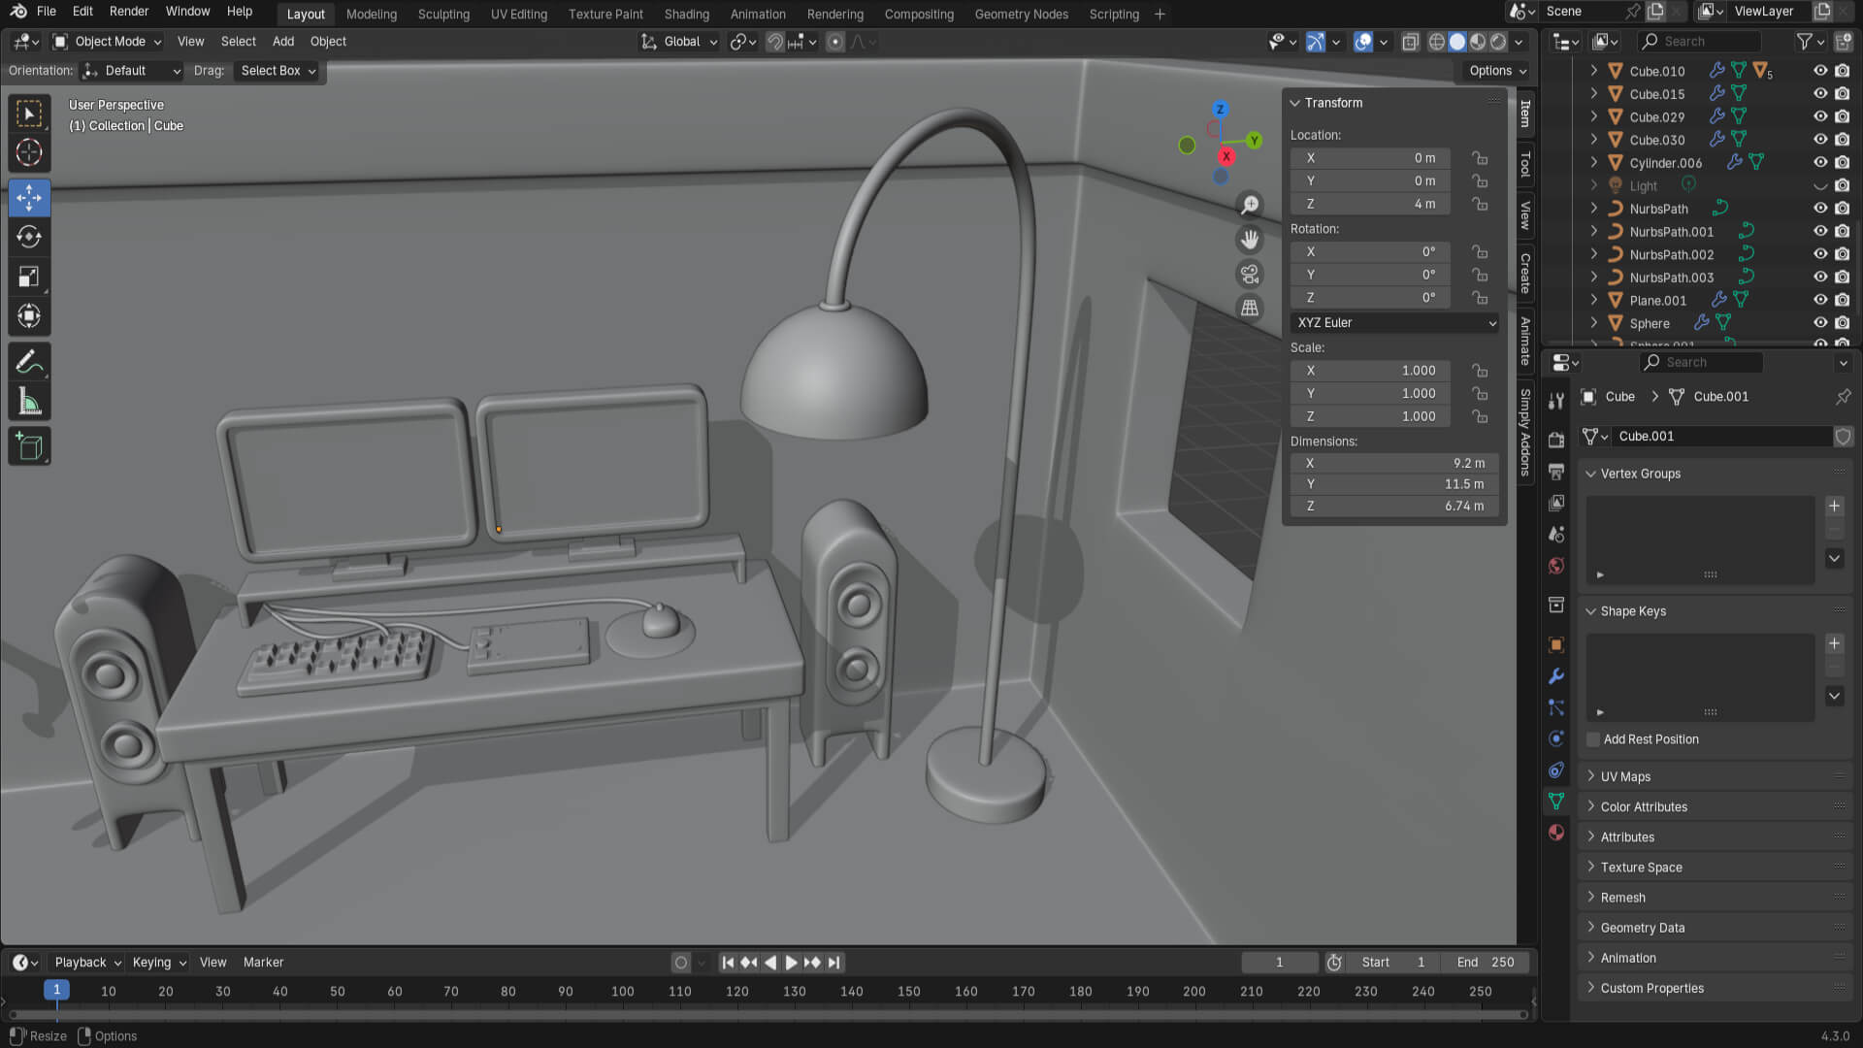Click the End frame field
This screenshot has width=1863, height=1048.
point(1486,963)
